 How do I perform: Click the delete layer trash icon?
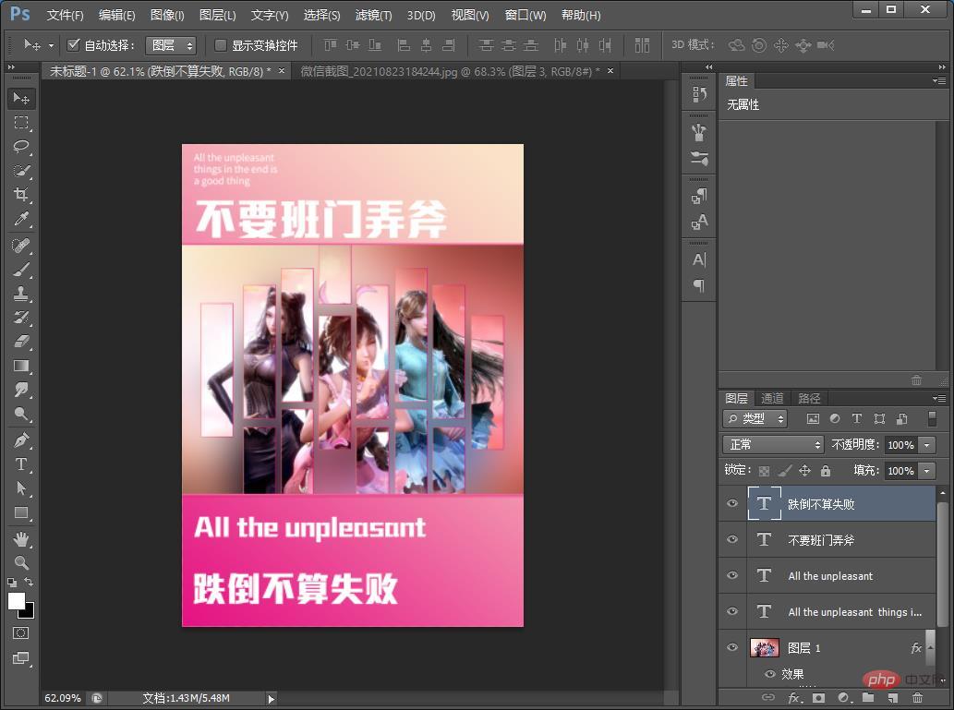pos(917,697)
